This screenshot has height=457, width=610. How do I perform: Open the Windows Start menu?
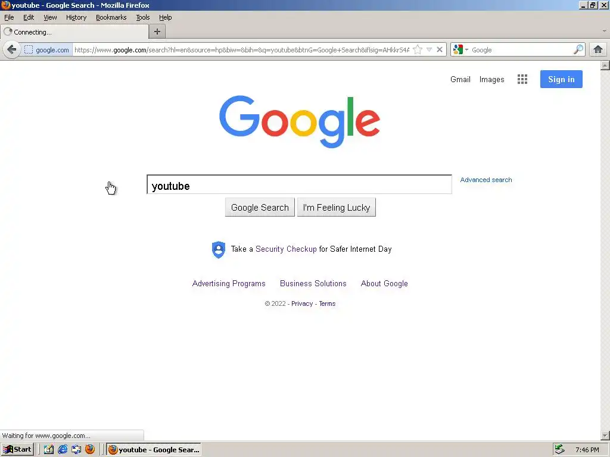17,450
